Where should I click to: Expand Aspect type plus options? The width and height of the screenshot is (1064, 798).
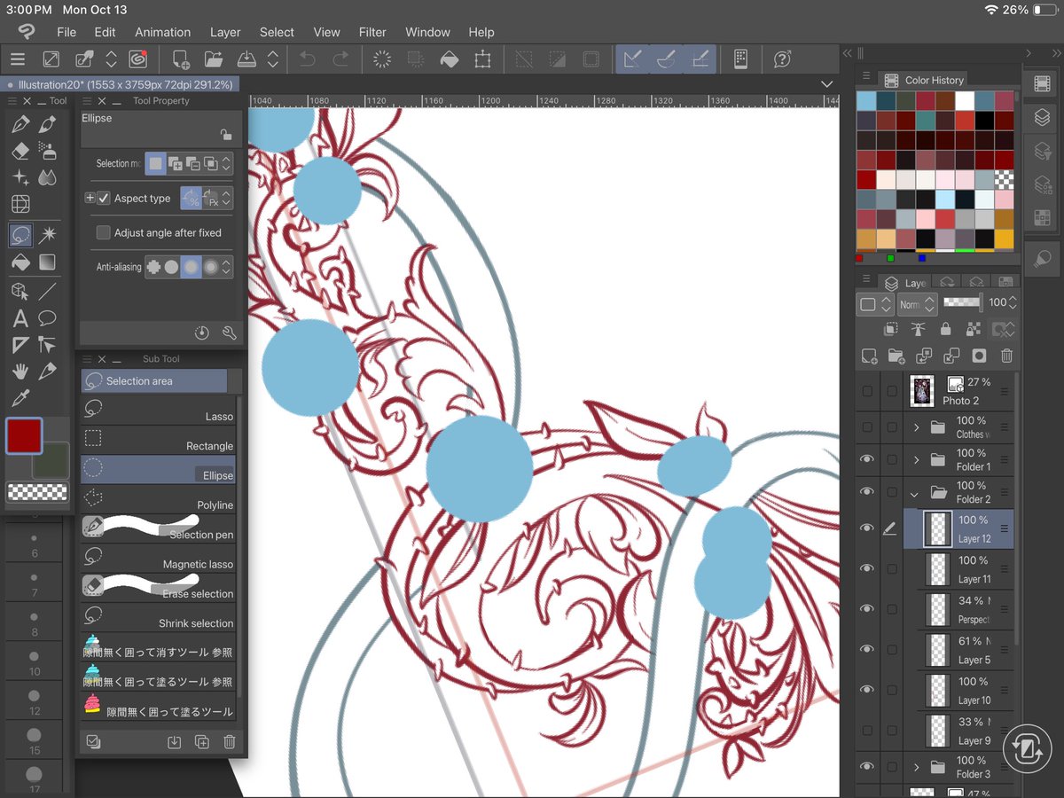click(x=90, y=199)
